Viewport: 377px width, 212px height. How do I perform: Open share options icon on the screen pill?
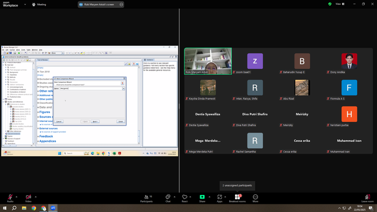(121, 4)
